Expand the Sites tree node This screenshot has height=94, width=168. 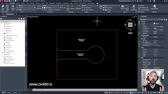[3, 34]
